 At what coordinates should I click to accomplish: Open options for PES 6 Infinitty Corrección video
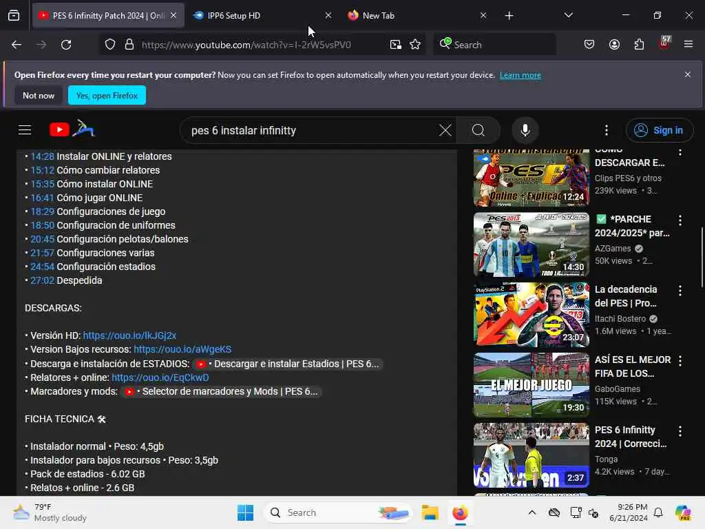pyautogui.click(x=680, y=431)
